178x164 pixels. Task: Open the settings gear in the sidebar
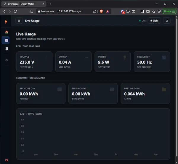pyautogui.click(x=7, y=60)
